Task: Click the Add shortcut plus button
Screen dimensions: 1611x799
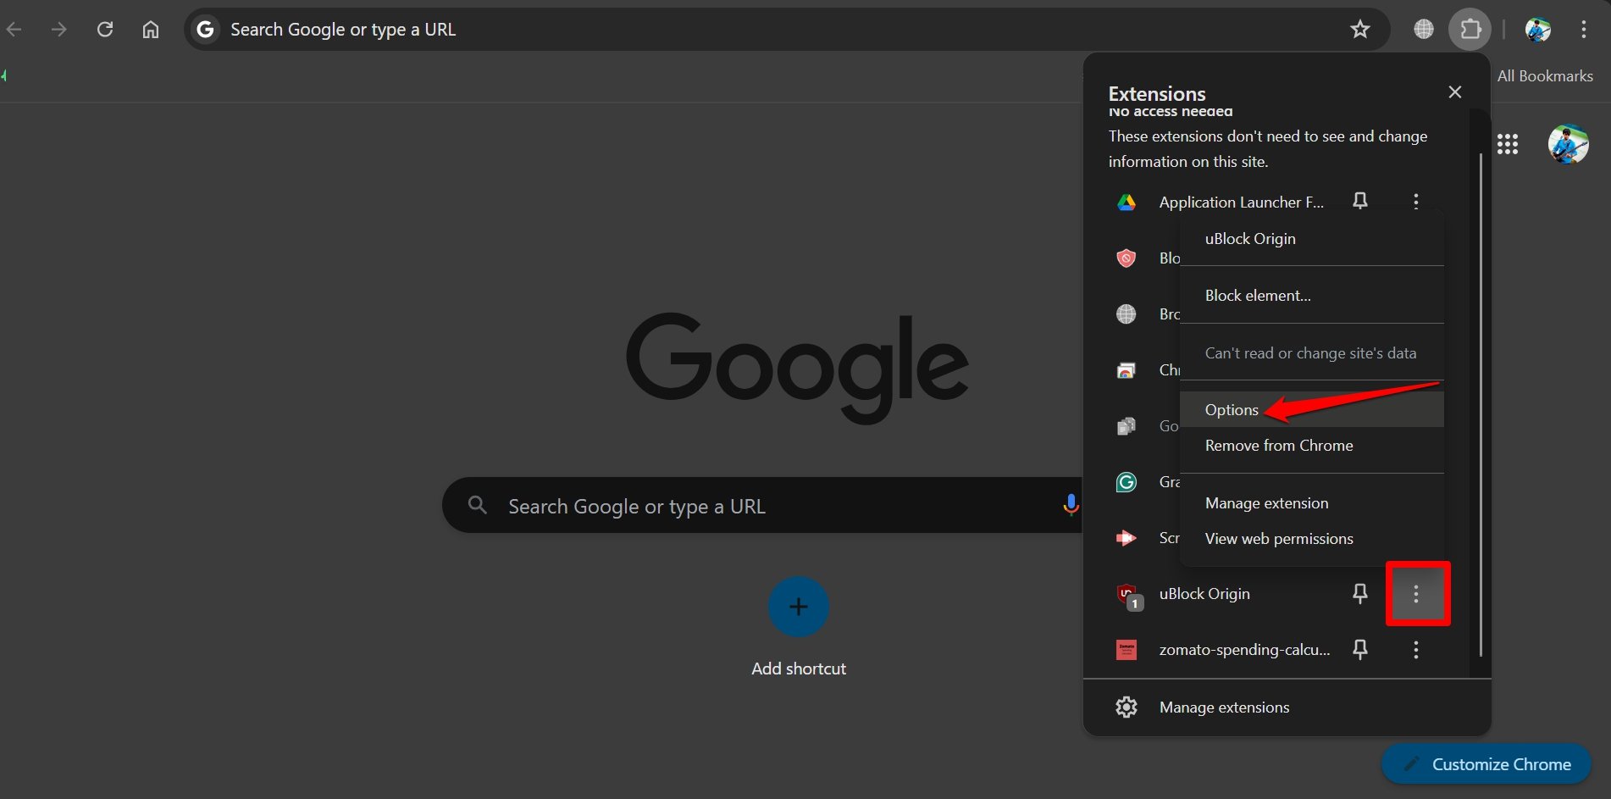Action: pyautogui.click(x=799, y=607)
